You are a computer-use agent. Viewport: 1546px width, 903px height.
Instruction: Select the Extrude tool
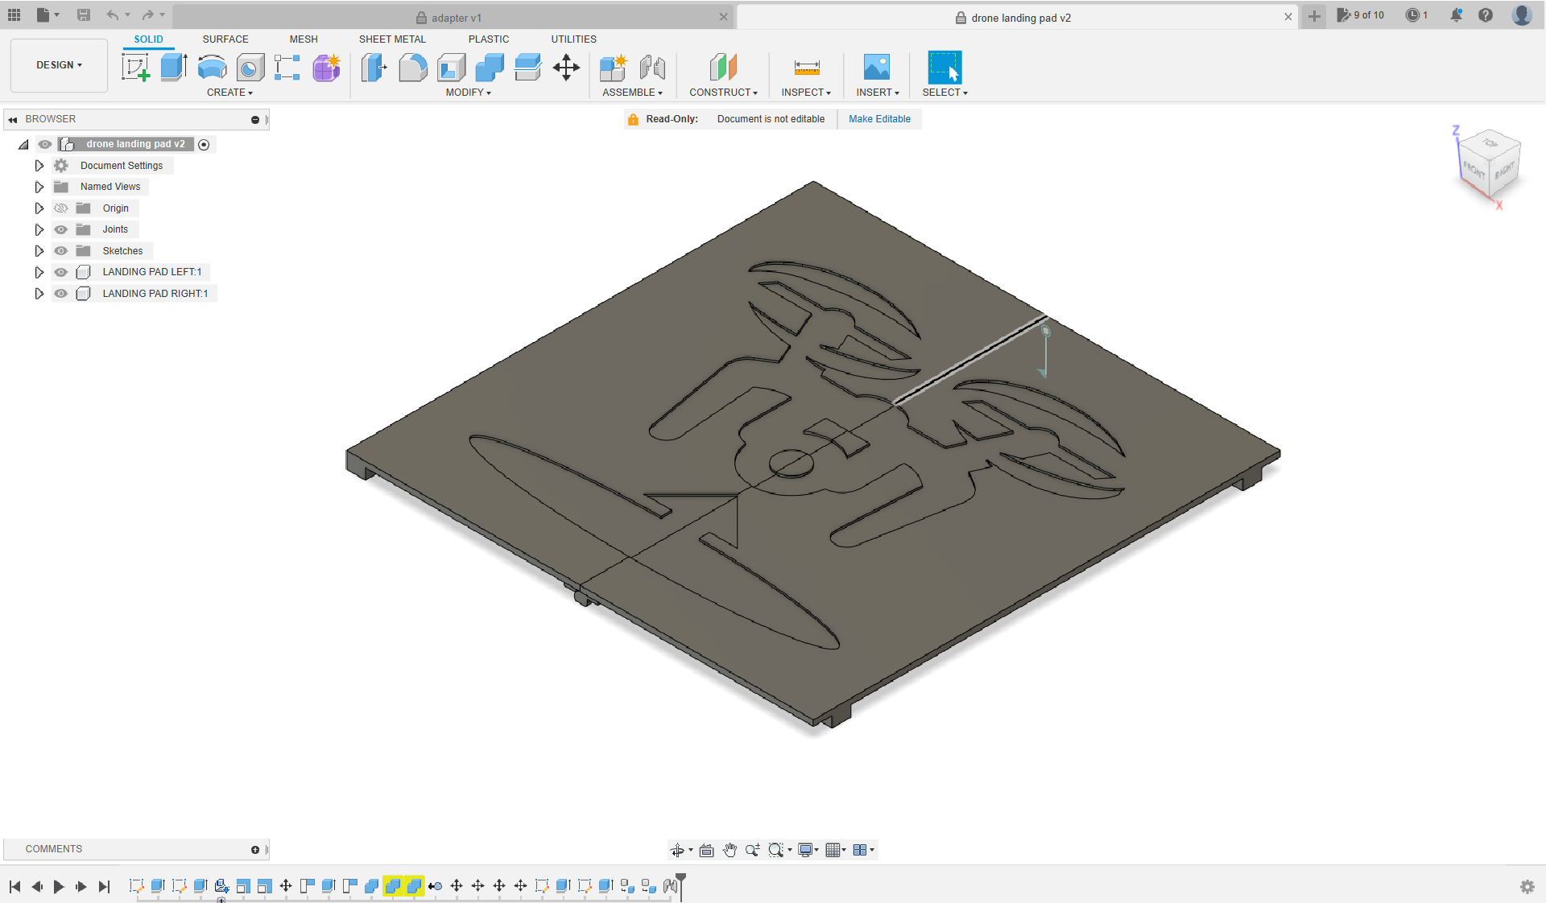click(173, 68)
